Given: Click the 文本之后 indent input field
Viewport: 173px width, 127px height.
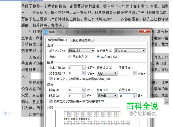Looking at the screenshot, I should (75, 73).
